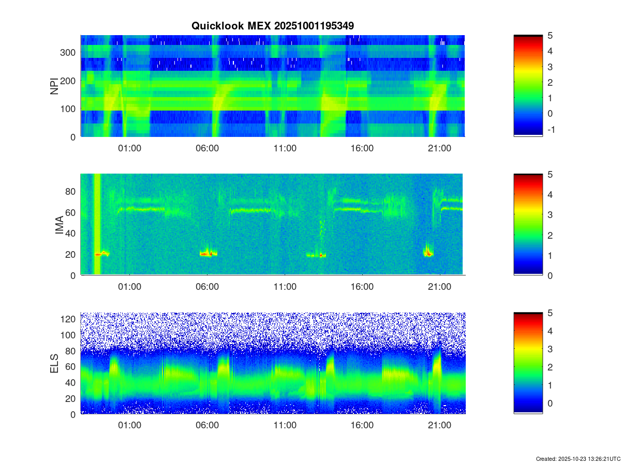Select the IMA y-axis label
The image size is (621, 465).
59,225
